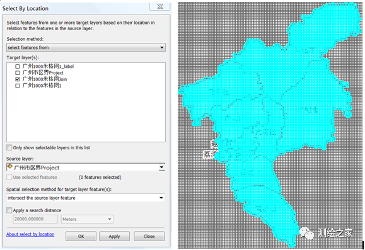Viewport: 365px width, 250px height.
Task: Close the Select By Location dialog window
Action: (x=160, y=6)
